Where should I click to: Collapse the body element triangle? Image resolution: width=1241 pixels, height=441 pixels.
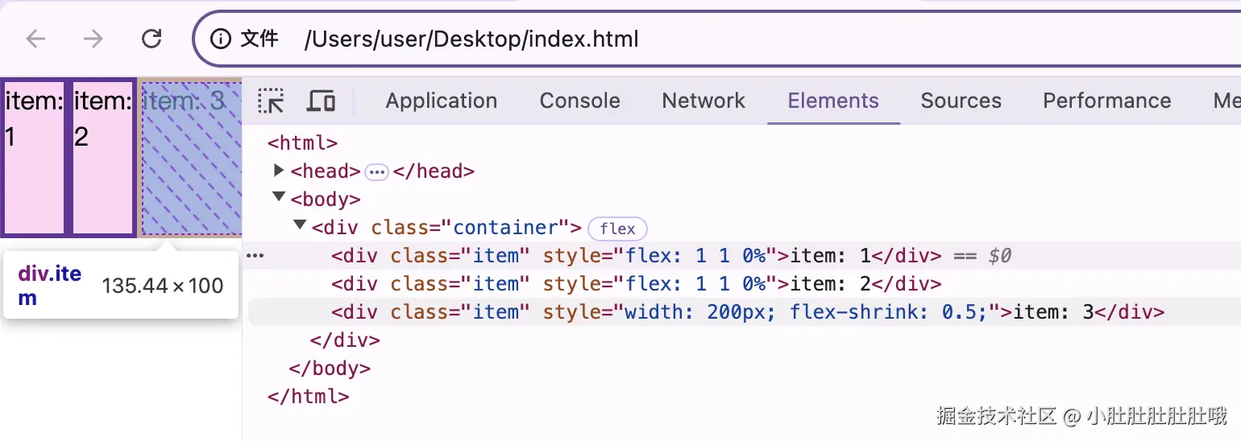279,197
